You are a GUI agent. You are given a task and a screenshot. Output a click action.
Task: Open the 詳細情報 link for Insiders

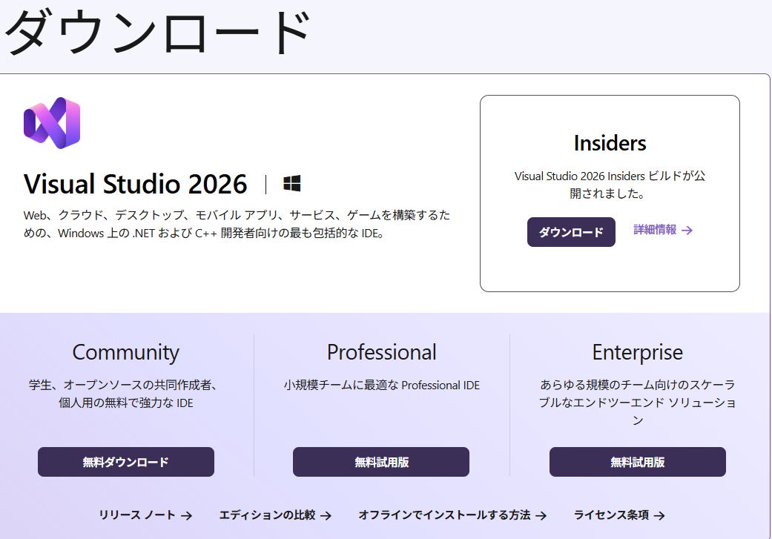coord(655,230)
